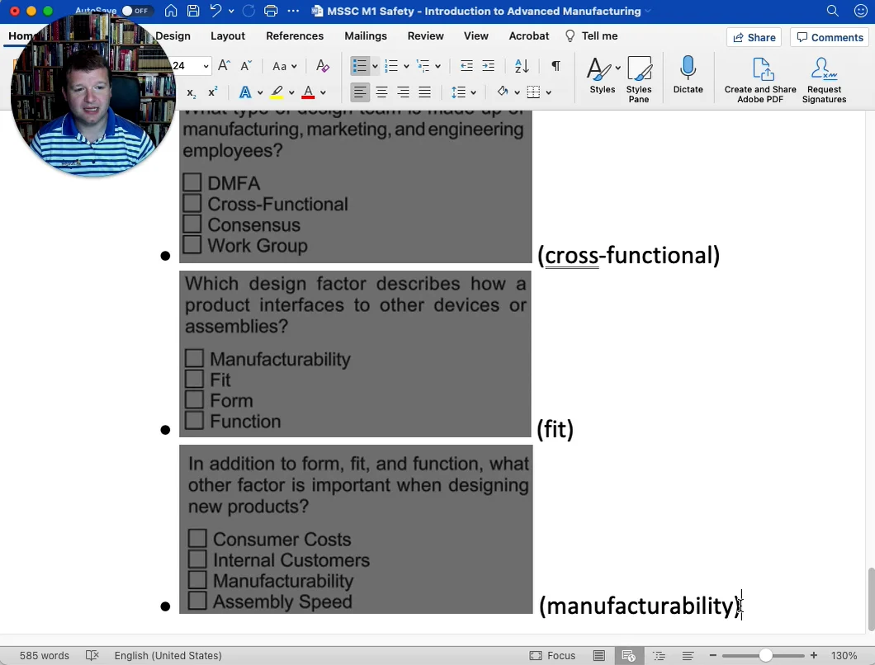The width and height of the screenshot is (875, 665).
Task: Increase paragraph indent
Action: coord(489,66)
